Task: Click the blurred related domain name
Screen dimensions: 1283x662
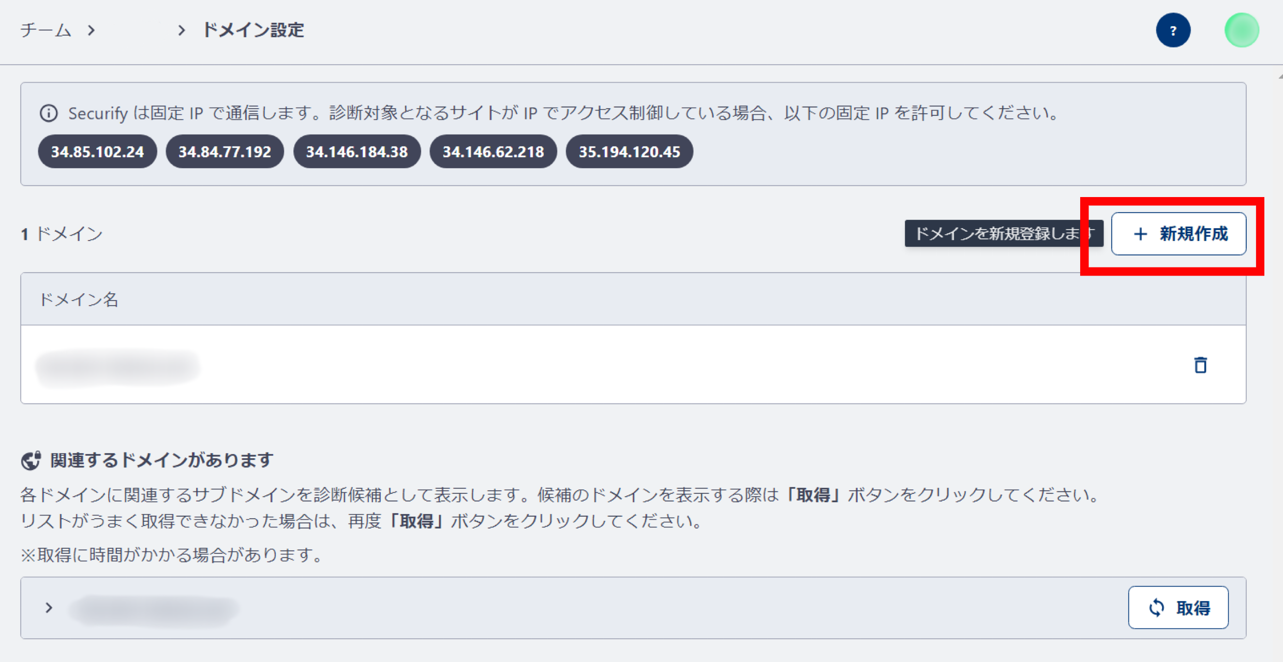Action: pyautogui.click(x=154, y=610)
